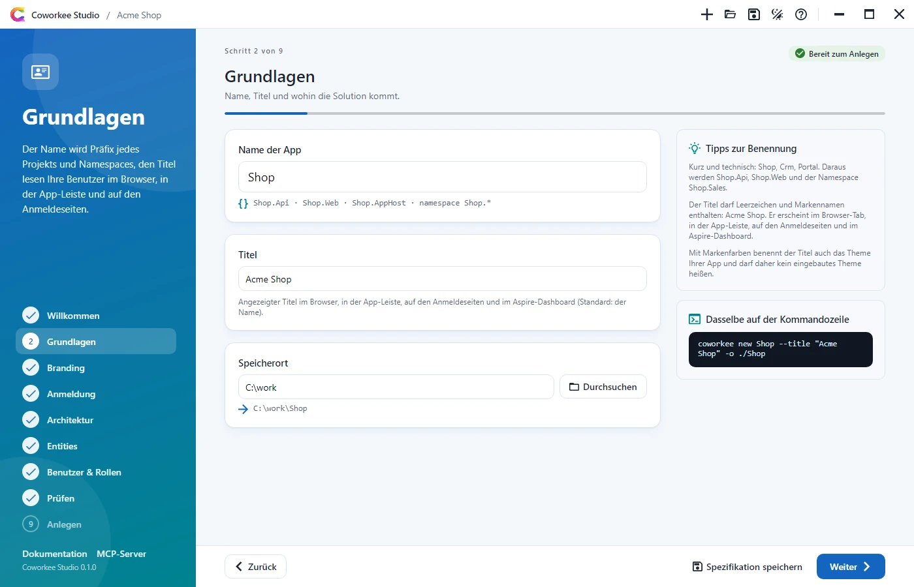The height and width of the screenshot is (587, 914).
Task: Click the green checkmark in Bereit zum Anlegen badge
Action: coord(800,53)
